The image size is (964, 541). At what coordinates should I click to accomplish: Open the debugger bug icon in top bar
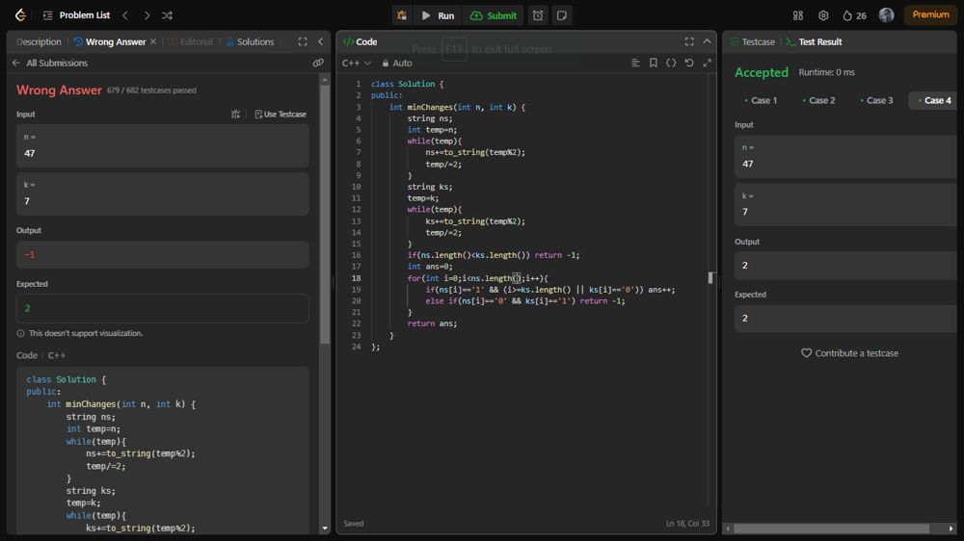click(402, 15)
